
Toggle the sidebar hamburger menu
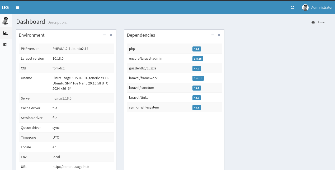pyautogui.click(x=17, y=7)
